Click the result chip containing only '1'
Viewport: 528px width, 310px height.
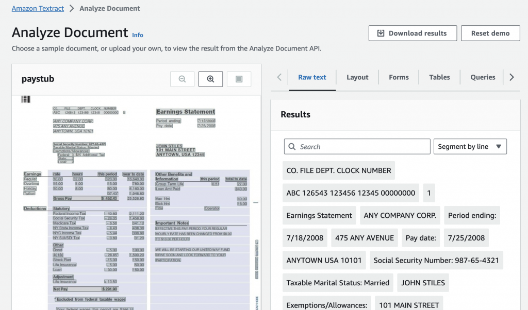429,193
